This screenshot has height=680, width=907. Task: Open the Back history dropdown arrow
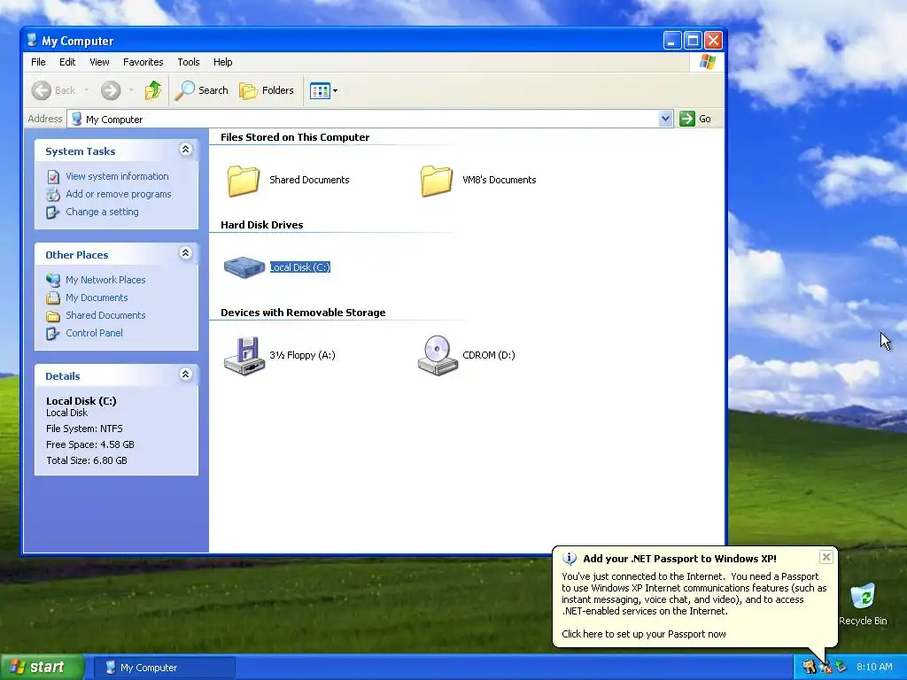click(87, 90)
